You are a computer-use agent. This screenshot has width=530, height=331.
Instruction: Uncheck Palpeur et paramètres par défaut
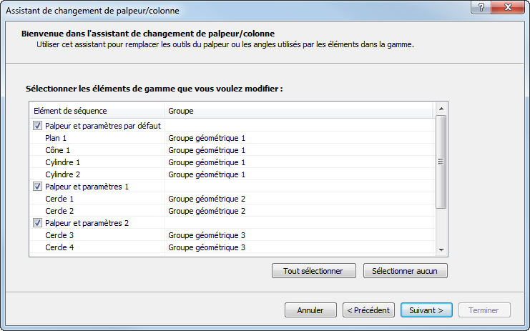pos(37,126)
